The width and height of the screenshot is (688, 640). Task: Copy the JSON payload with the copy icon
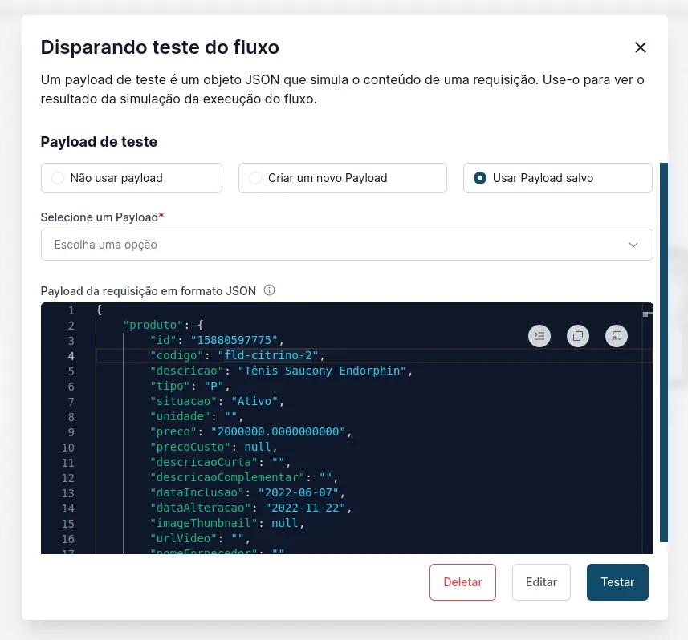pos(578,336)
